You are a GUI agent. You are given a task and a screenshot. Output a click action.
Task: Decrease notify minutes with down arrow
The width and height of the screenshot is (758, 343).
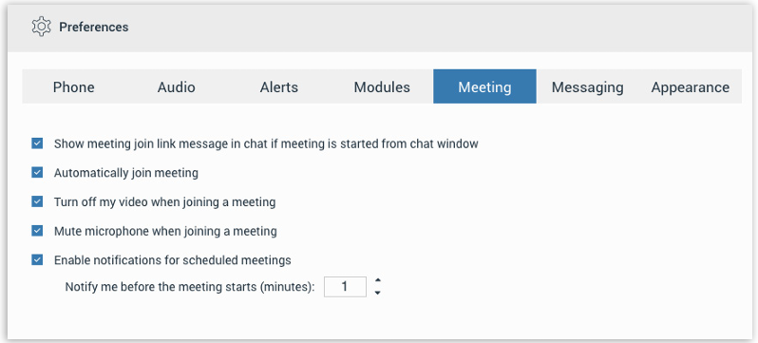377,293
